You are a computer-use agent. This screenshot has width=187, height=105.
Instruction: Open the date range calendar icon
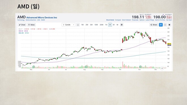click(x=122, y=25)
